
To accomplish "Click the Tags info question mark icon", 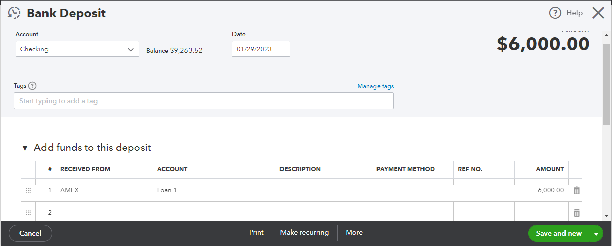I will click(x=32, y=86).
